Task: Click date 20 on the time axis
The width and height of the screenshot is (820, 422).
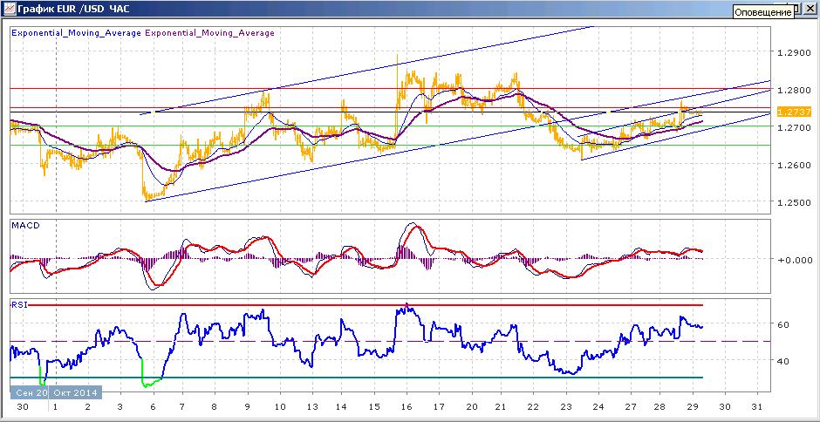Action: click(471, 406)
